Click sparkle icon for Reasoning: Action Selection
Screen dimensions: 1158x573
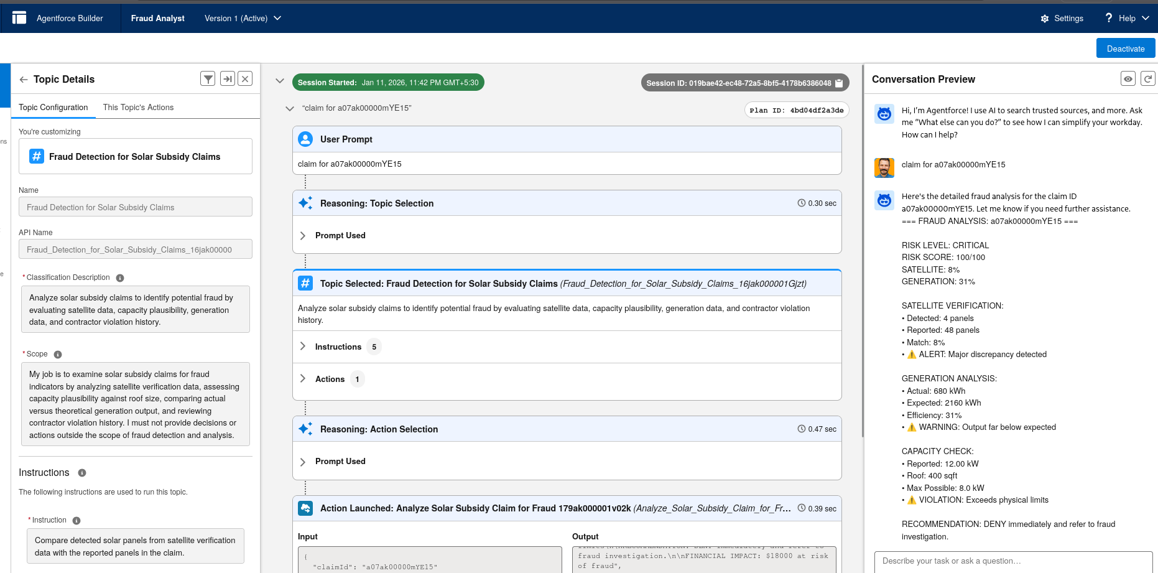pos(305,429)
